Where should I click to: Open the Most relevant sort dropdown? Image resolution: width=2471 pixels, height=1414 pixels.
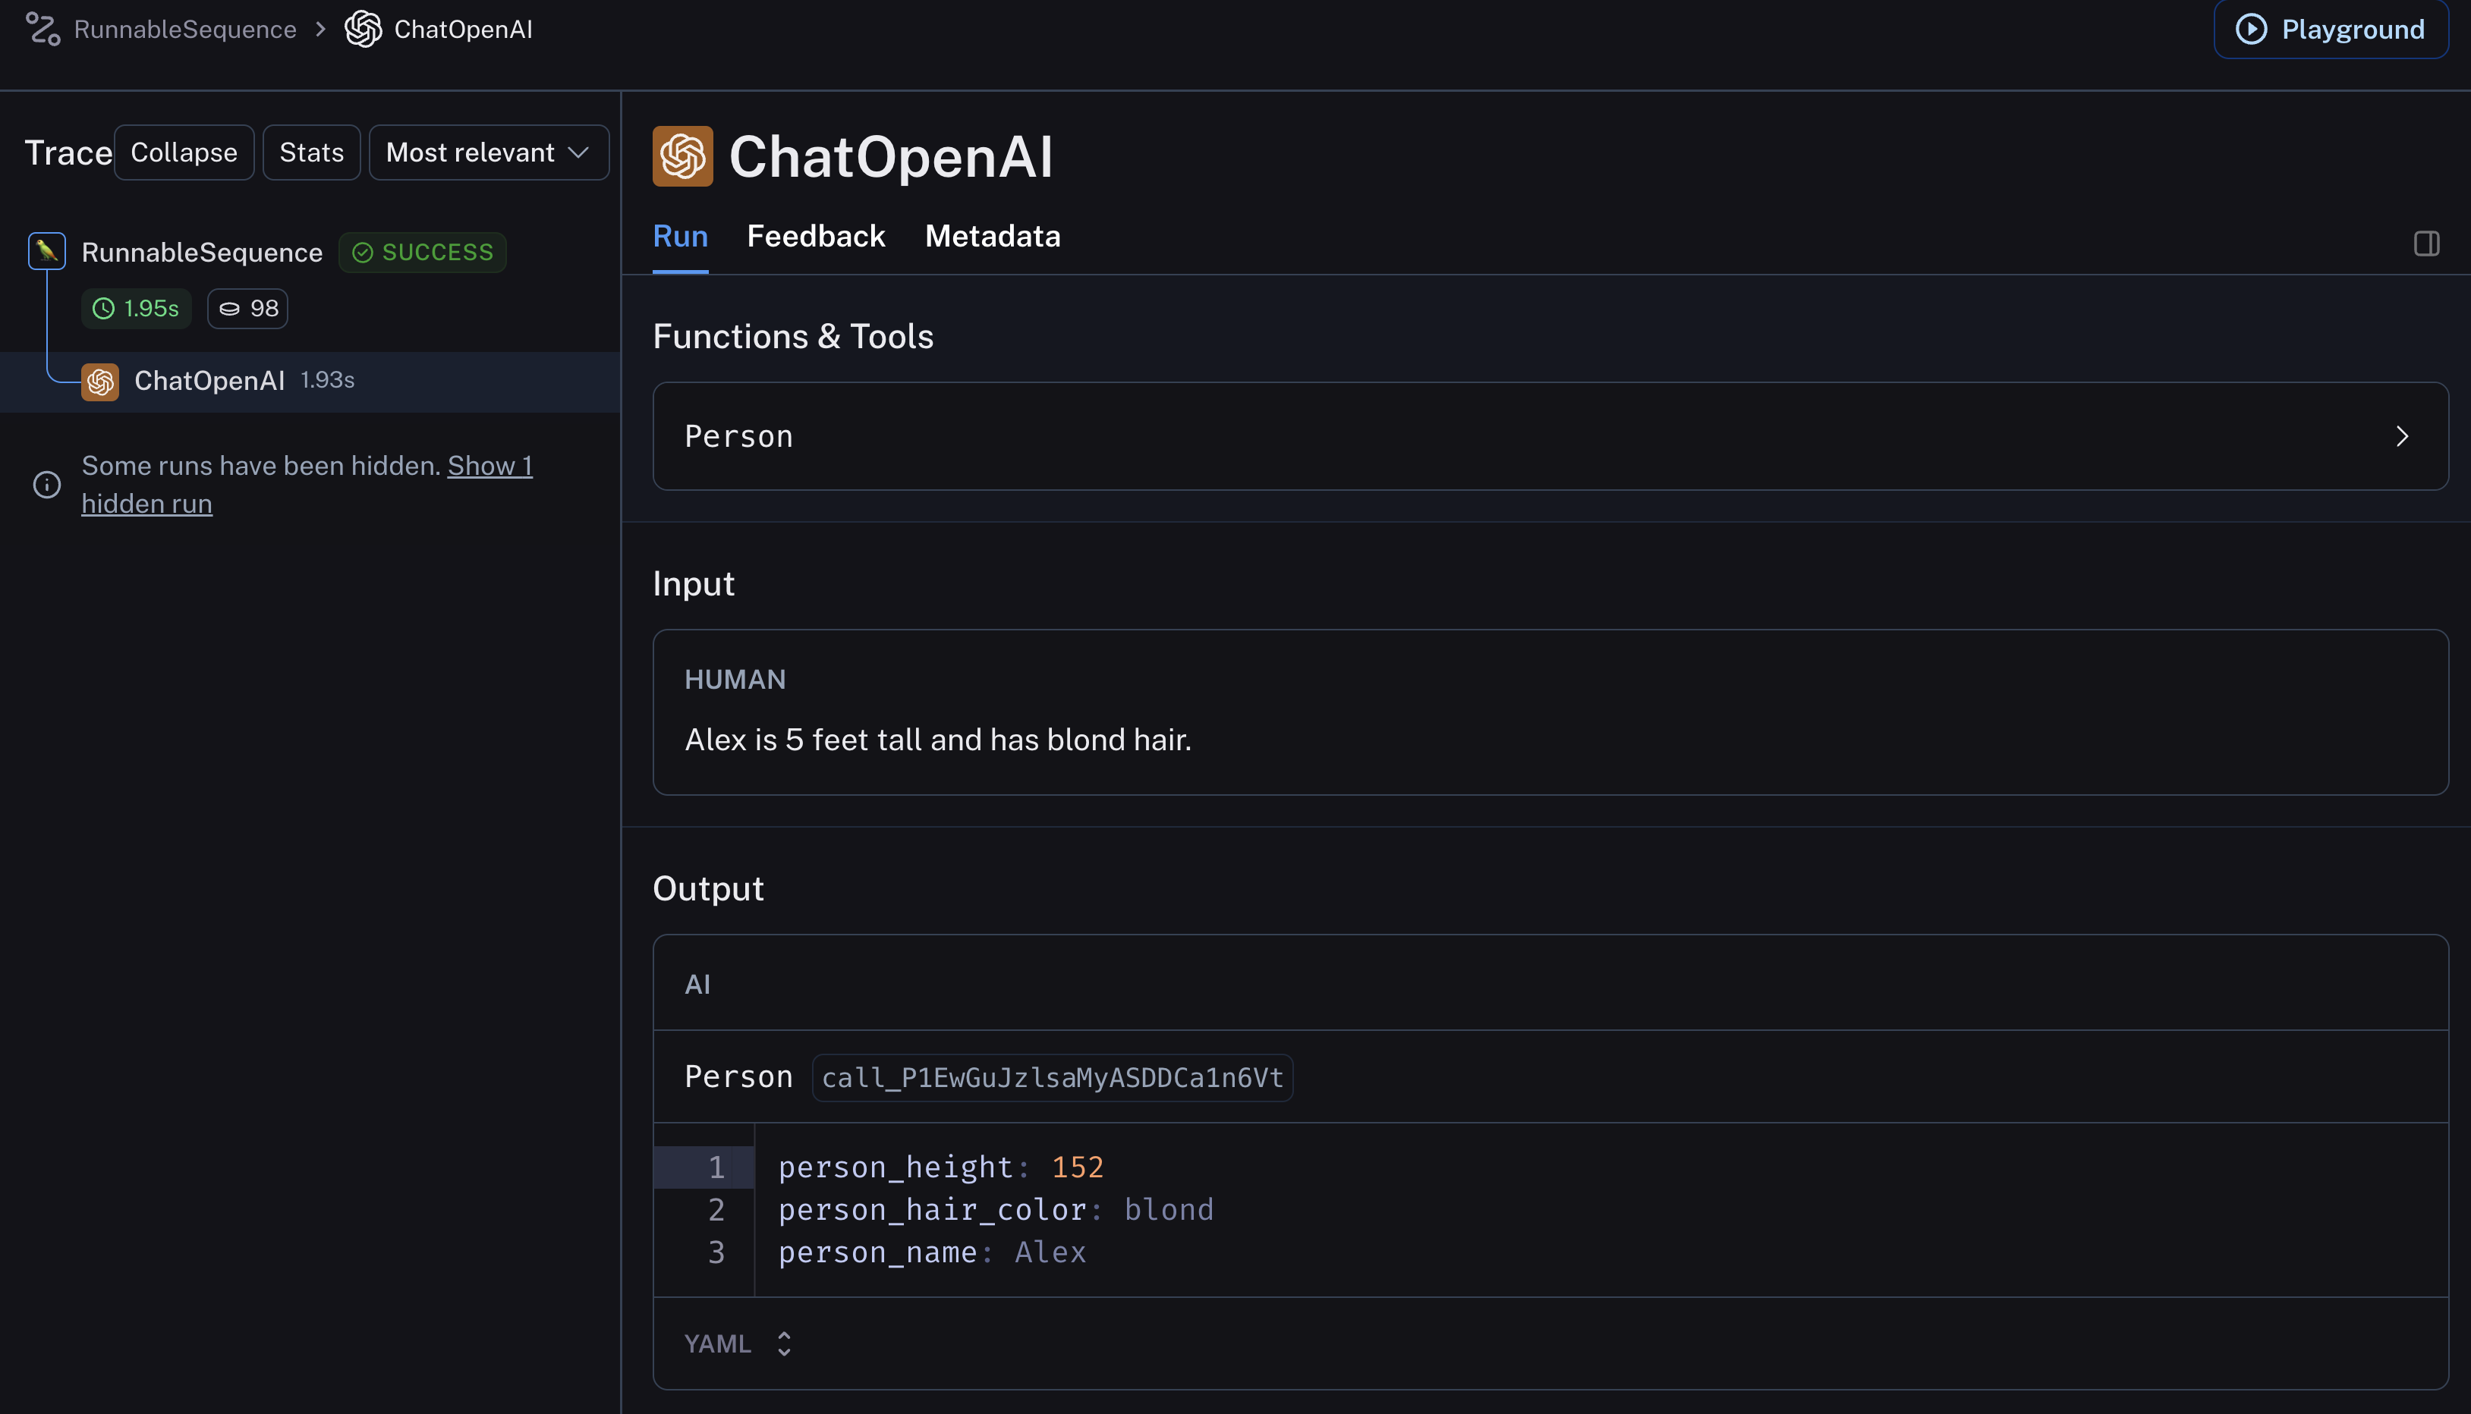coord(487,152)
